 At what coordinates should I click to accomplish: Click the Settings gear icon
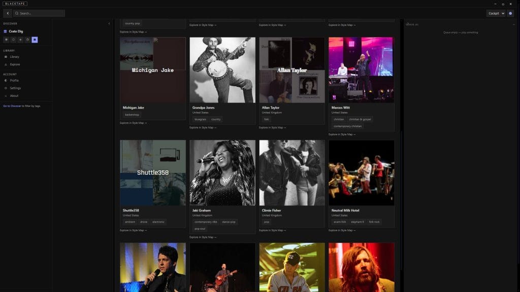tap(6, 88)
